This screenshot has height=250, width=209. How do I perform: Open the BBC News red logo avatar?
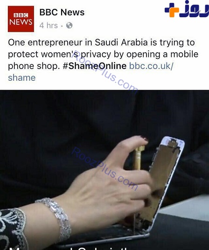[21, 19]
